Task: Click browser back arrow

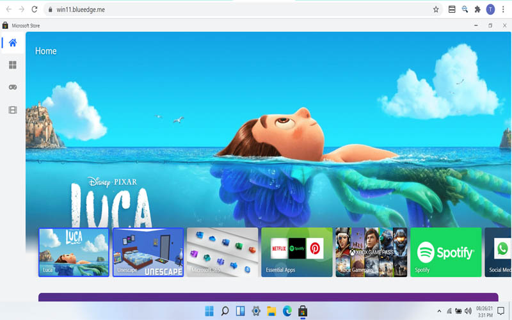Action: point(9,10)
